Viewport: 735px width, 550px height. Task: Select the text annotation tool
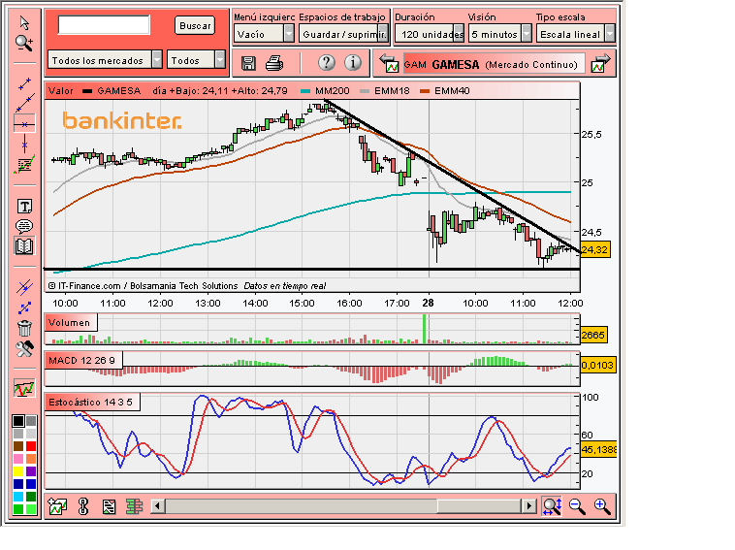click(x=24, y=206)
